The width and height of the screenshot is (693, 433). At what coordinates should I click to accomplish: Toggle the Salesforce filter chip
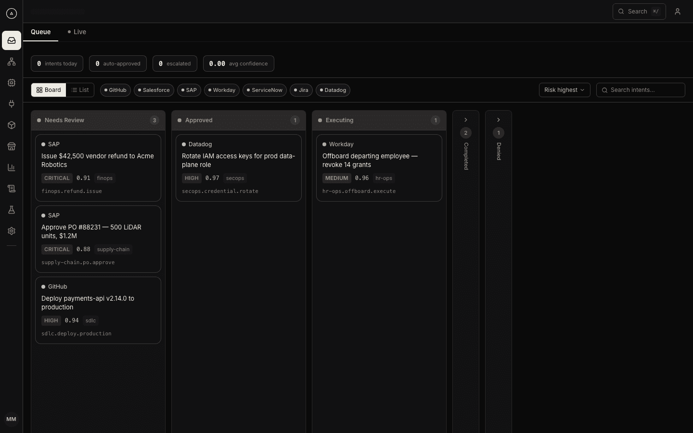[x=154, y=90]
